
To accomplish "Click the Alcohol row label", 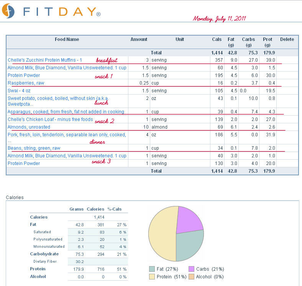I will coord(38,276).
